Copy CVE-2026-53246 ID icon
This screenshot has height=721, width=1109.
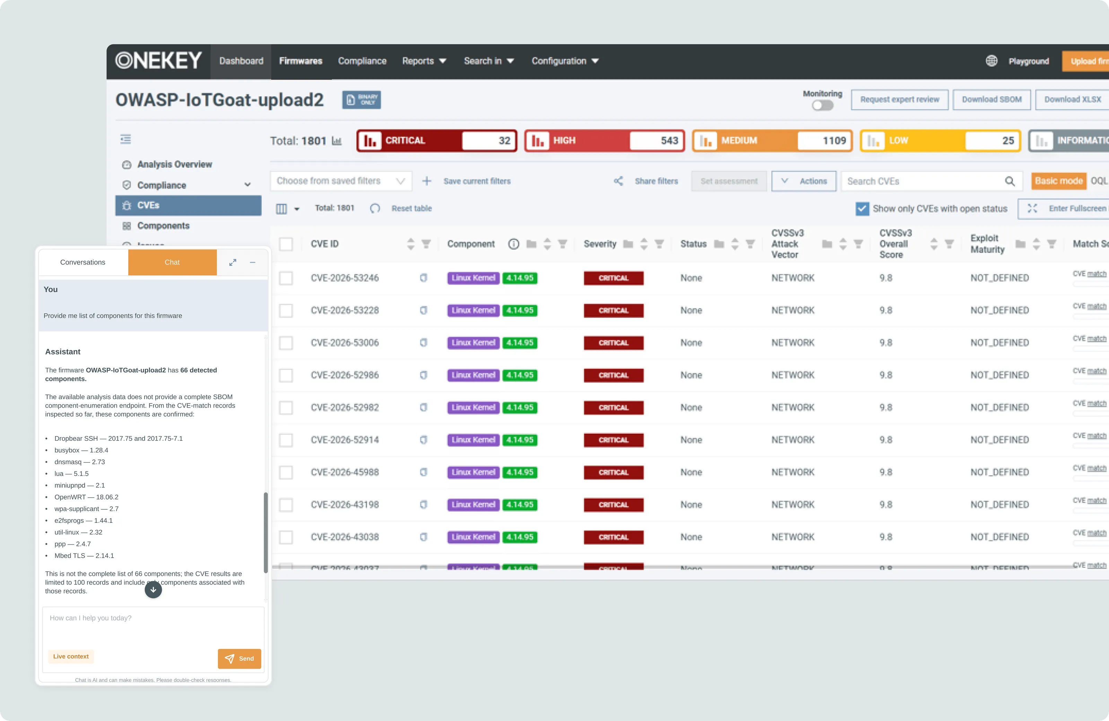(423, 278)
